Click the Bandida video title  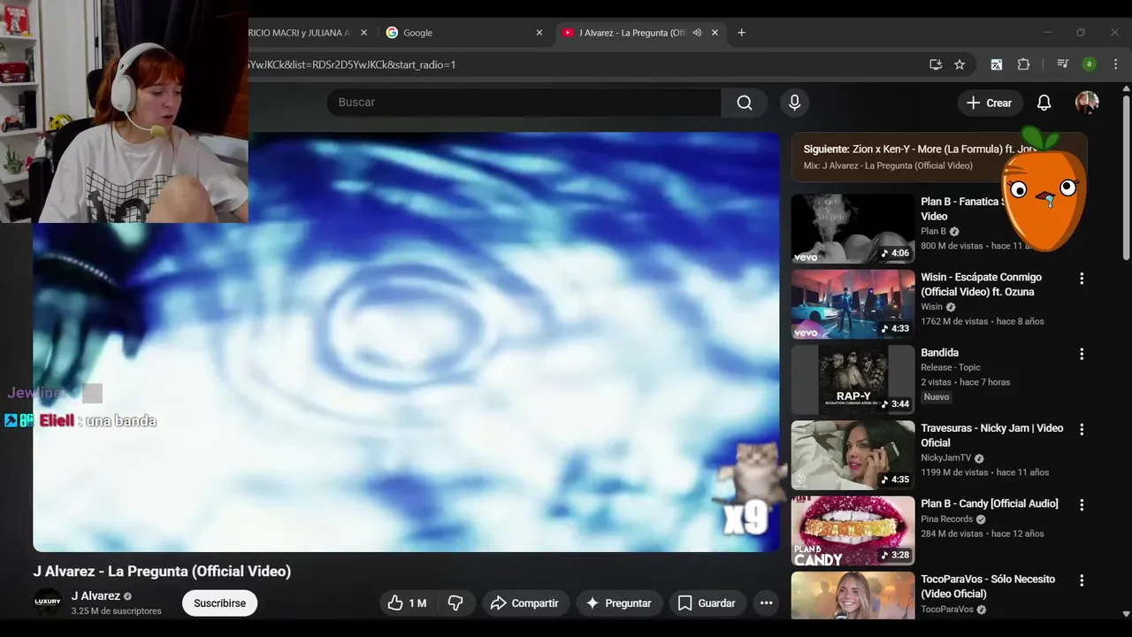939,353
